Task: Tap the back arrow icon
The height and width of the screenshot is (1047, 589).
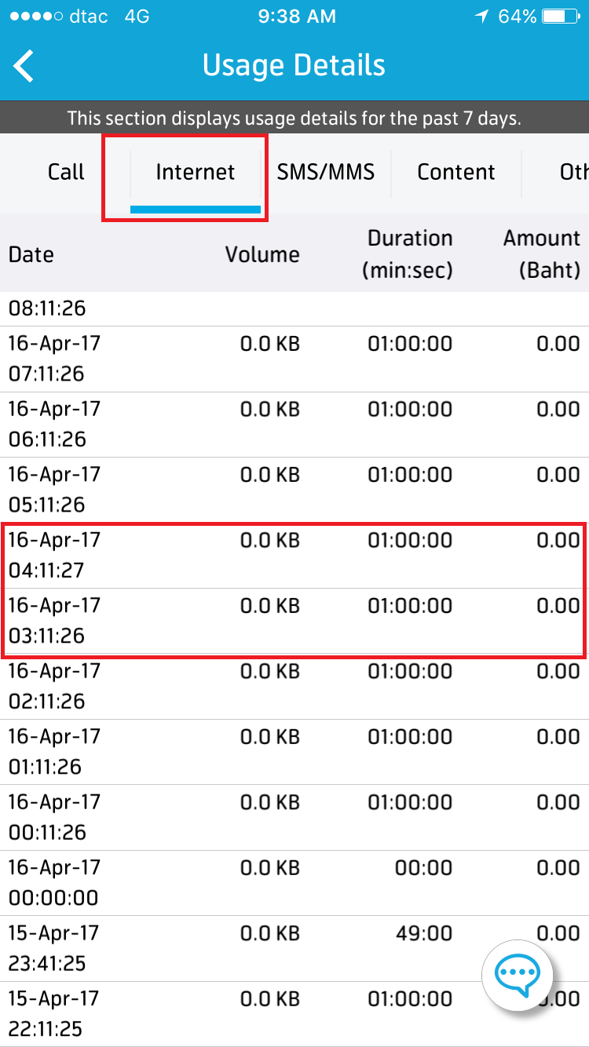Action: 24,66
